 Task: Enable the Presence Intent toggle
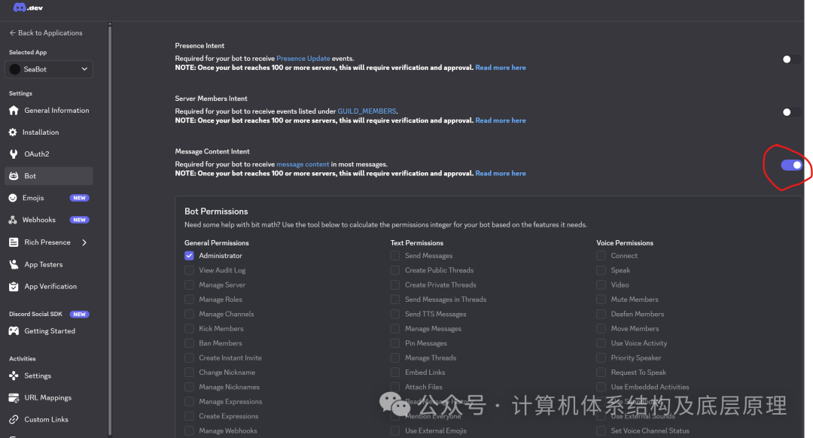pos(787,58)
